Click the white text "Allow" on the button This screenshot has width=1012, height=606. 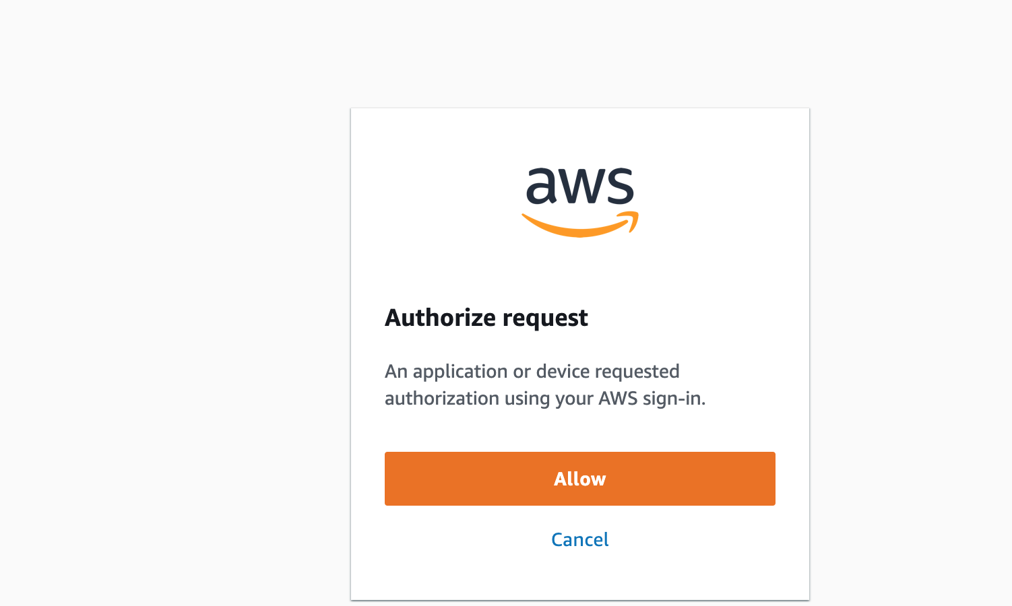[579, 479]
